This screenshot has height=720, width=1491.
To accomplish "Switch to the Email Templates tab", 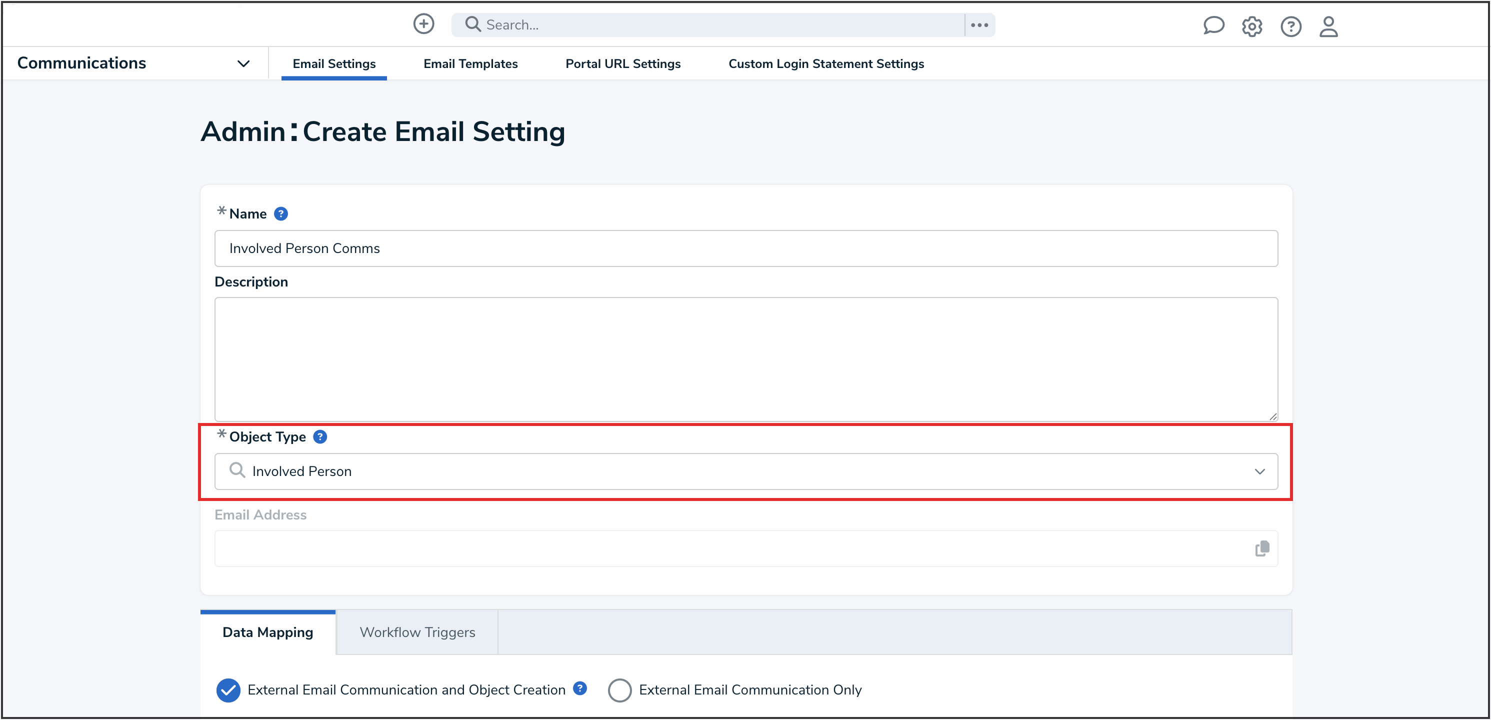I will coord(470,63).
